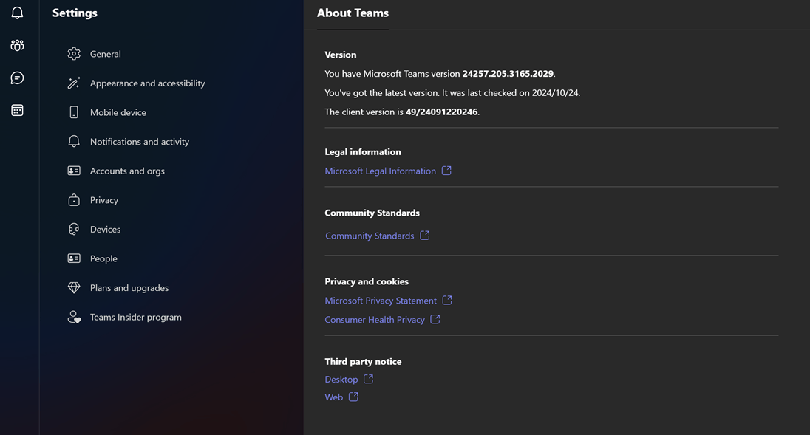
Task: Open Plans and upgrades
Action: click(129, 287)
